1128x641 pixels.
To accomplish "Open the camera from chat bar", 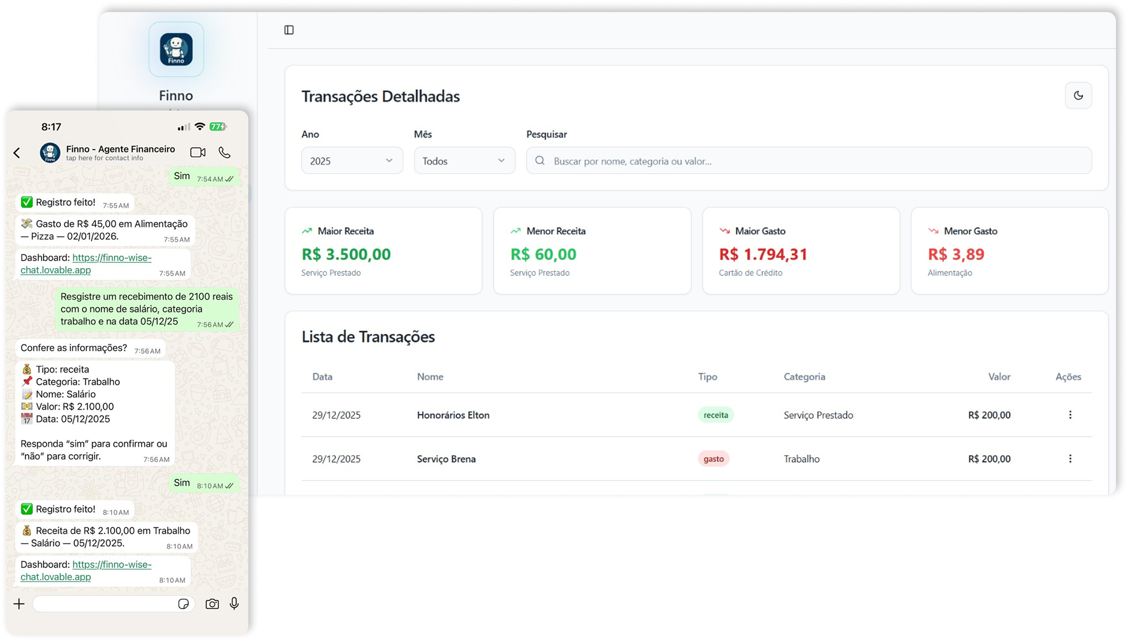I will click(212, 604).
